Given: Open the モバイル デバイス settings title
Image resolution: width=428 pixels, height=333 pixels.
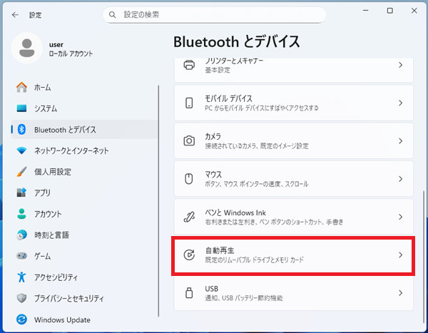Looking at the screenshot, I should pyautogui.click(x=228, y=98).
